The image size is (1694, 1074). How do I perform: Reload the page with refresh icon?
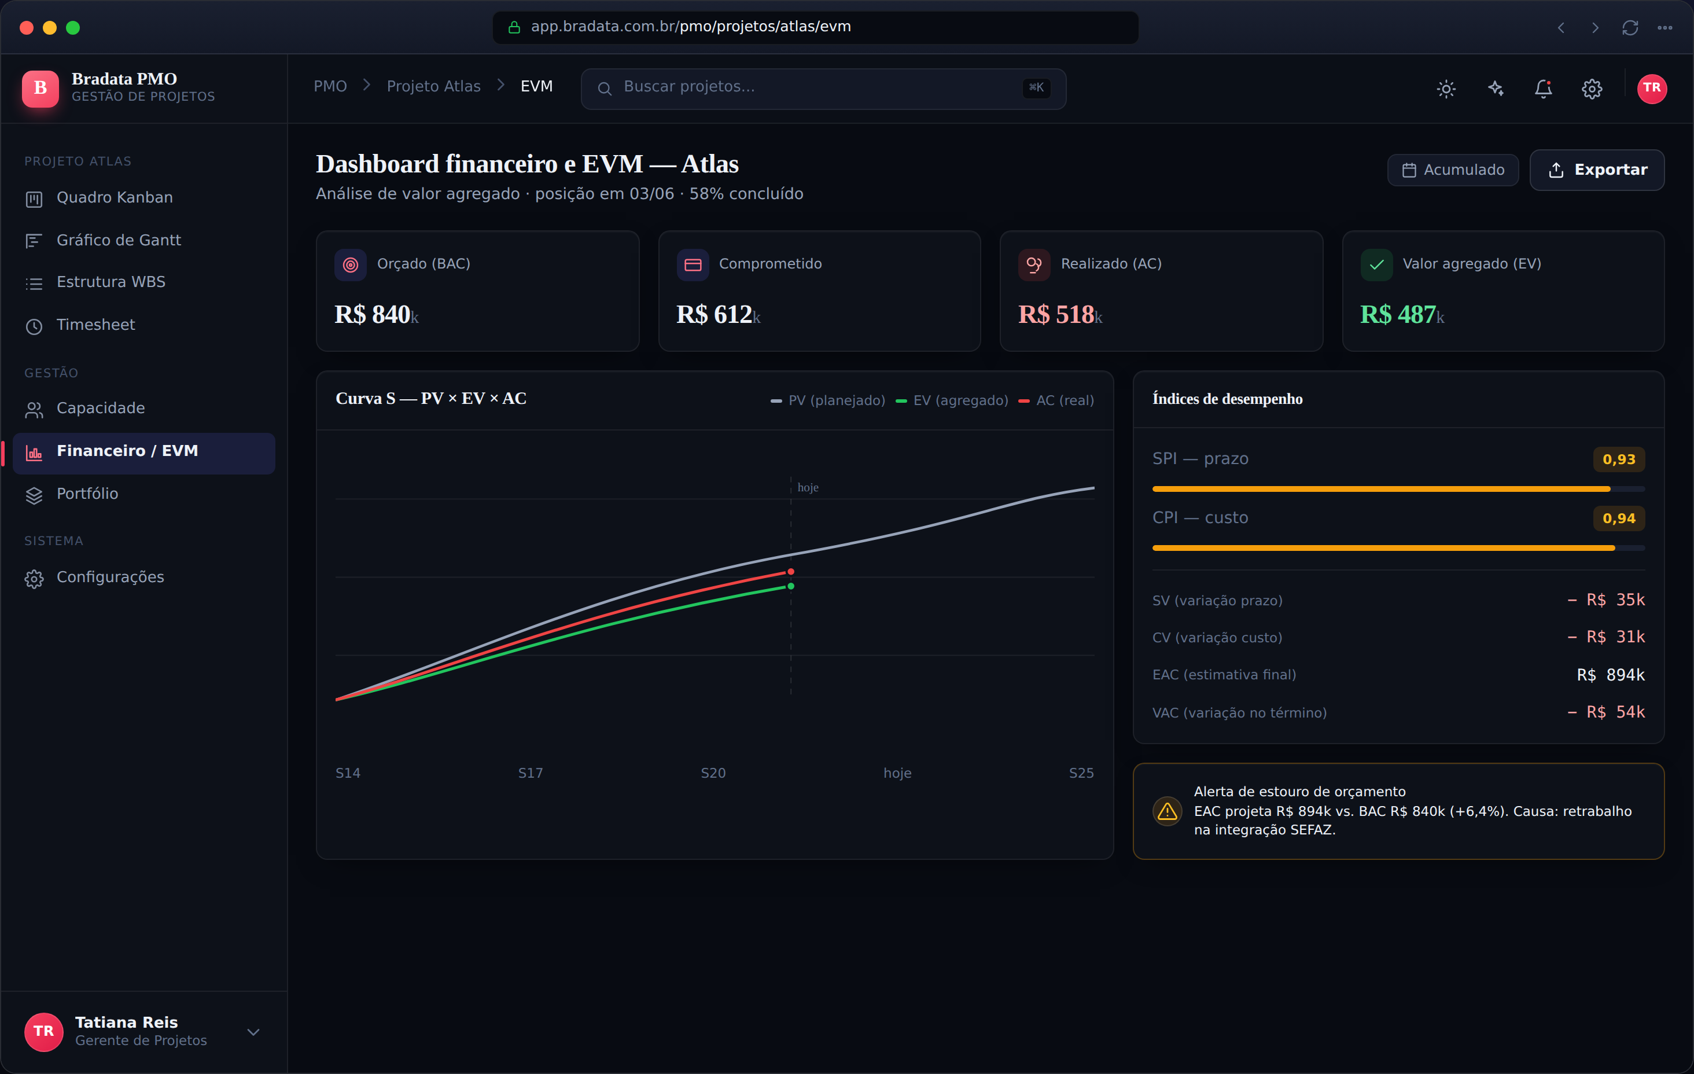point(1630,28)
